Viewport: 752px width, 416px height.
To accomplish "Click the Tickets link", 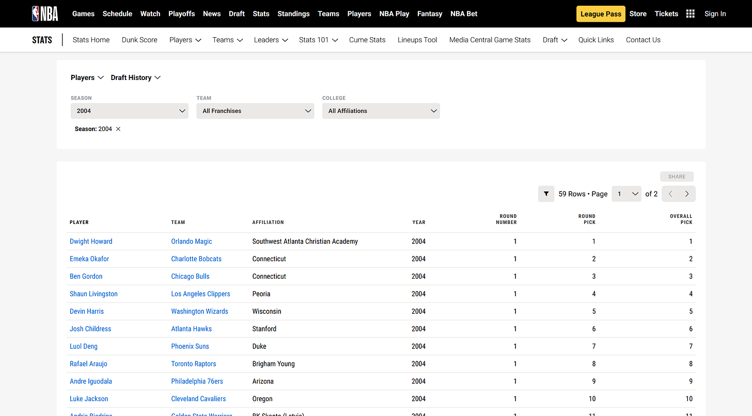I will 666,14.
